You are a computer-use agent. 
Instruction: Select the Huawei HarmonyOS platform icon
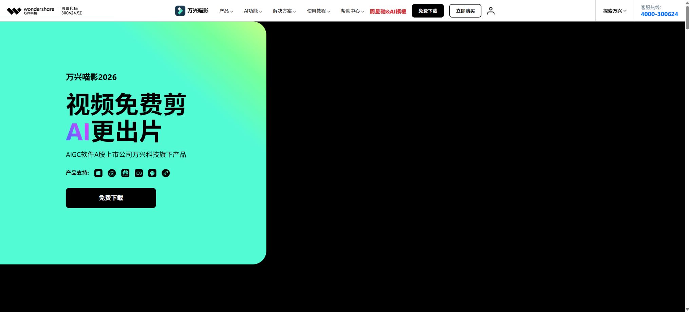click(x=125, y=173)
